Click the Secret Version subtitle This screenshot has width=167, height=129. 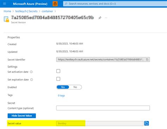point(18,22)
